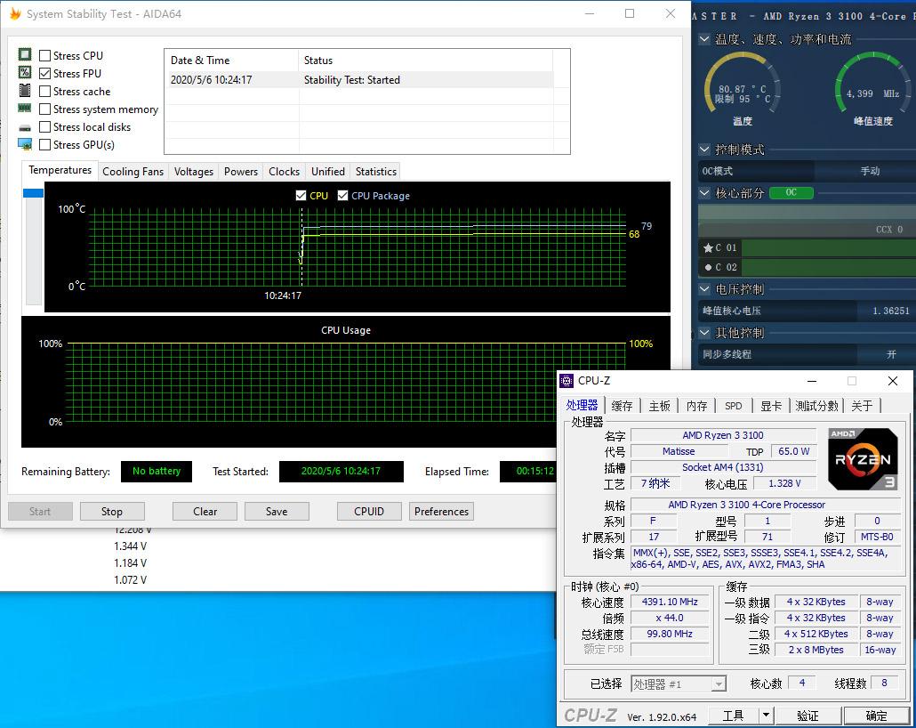Open the SPD tab in CPU-Z
Viewport: 916px width, 728px height.
733,406
